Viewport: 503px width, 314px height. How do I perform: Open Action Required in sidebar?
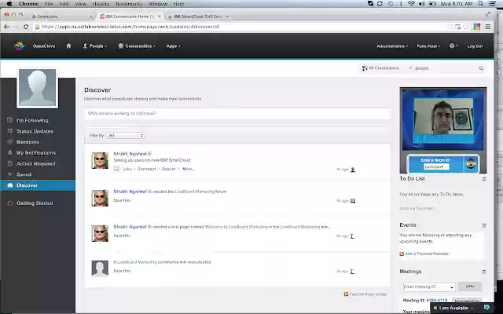click(36, 164)
